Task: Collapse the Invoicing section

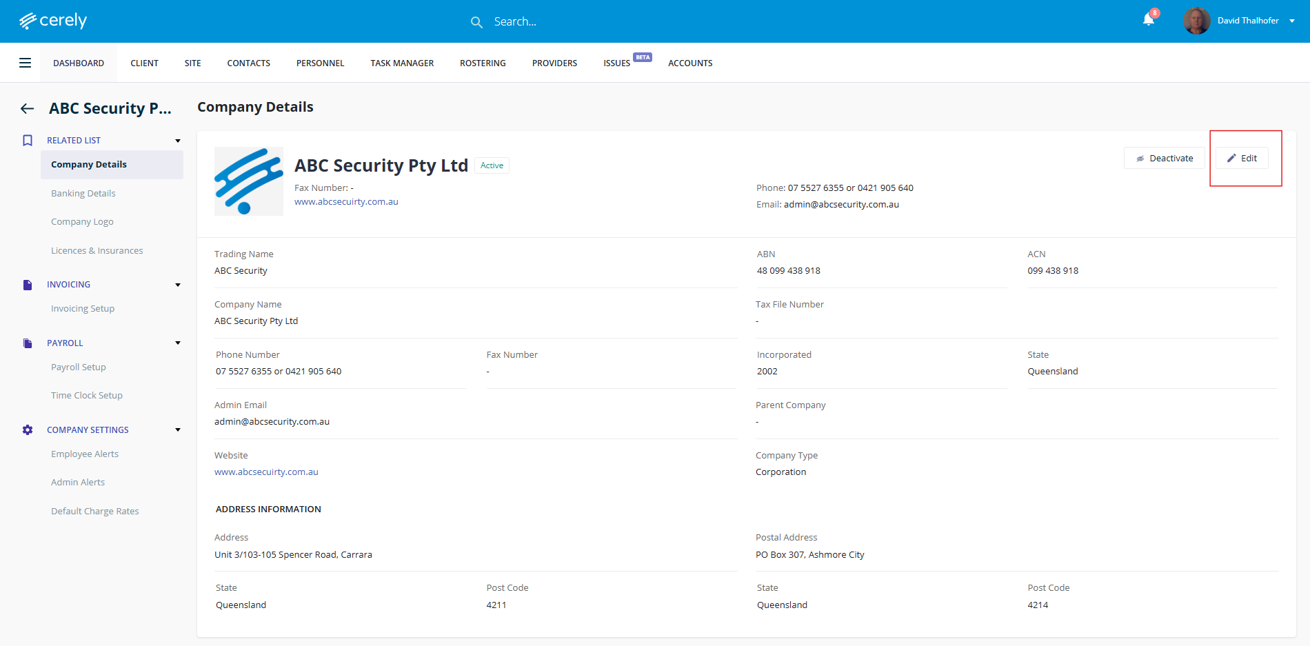Action: click(178, 285)
